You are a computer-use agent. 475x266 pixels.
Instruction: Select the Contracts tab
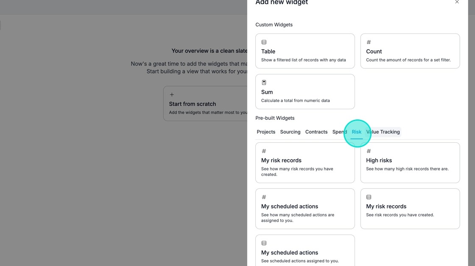(x=316, y=132)
